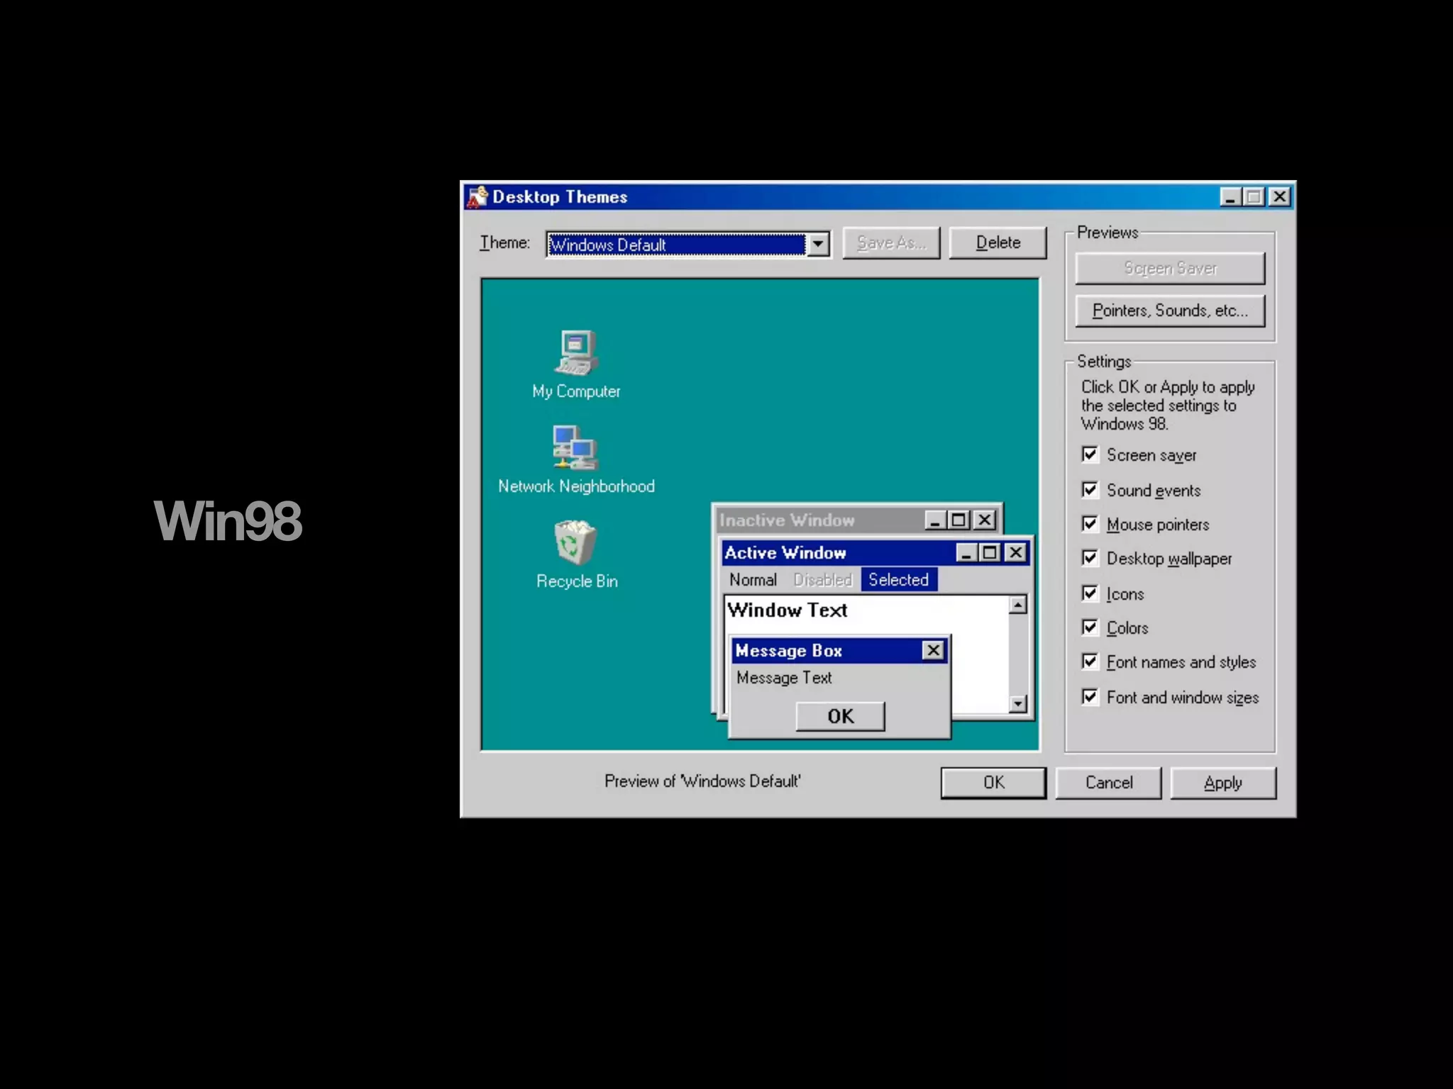Viewport: 1453px width, 1089px height.
Task: Close the Desktop Themes window
Action: click(1279, 197)
